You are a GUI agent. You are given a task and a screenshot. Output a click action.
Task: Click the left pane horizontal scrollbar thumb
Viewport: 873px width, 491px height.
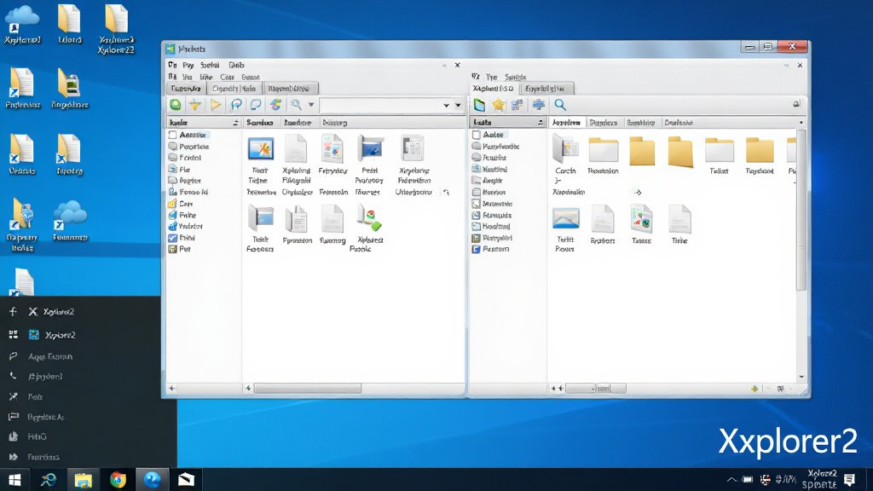(307, 388)
